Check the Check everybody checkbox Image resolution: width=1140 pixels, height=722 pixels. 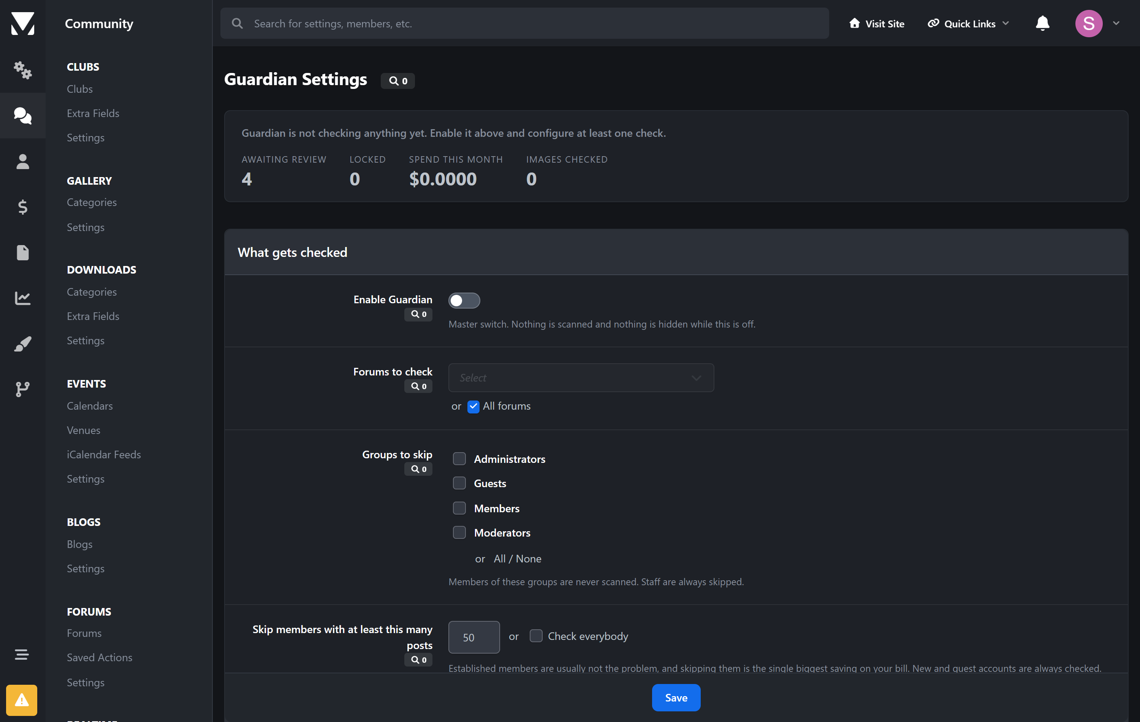(x=535, y=636)
